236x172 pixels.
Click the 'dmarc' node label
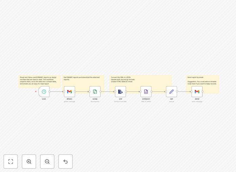pos(69,99)
